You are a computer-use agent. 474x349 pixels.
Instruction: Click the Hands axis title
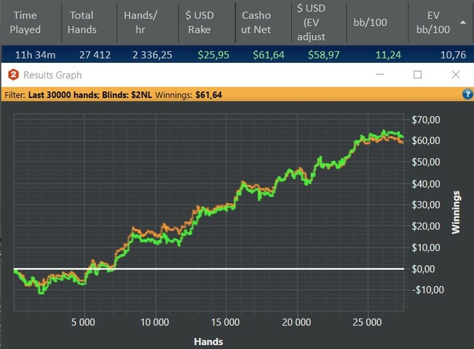[209, 342]
